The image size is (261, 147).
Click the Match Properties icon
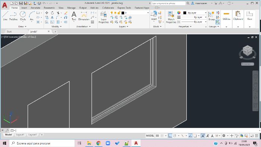click(x=171, y=17)
